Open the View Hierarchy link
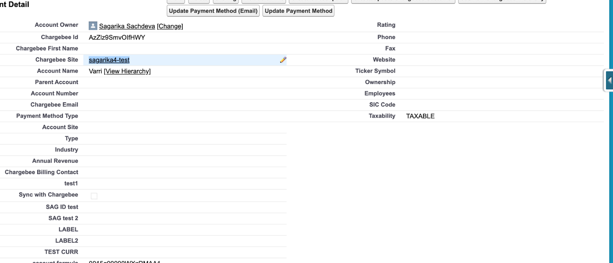The height and width of the screenshot is (263, 613). 127,71
